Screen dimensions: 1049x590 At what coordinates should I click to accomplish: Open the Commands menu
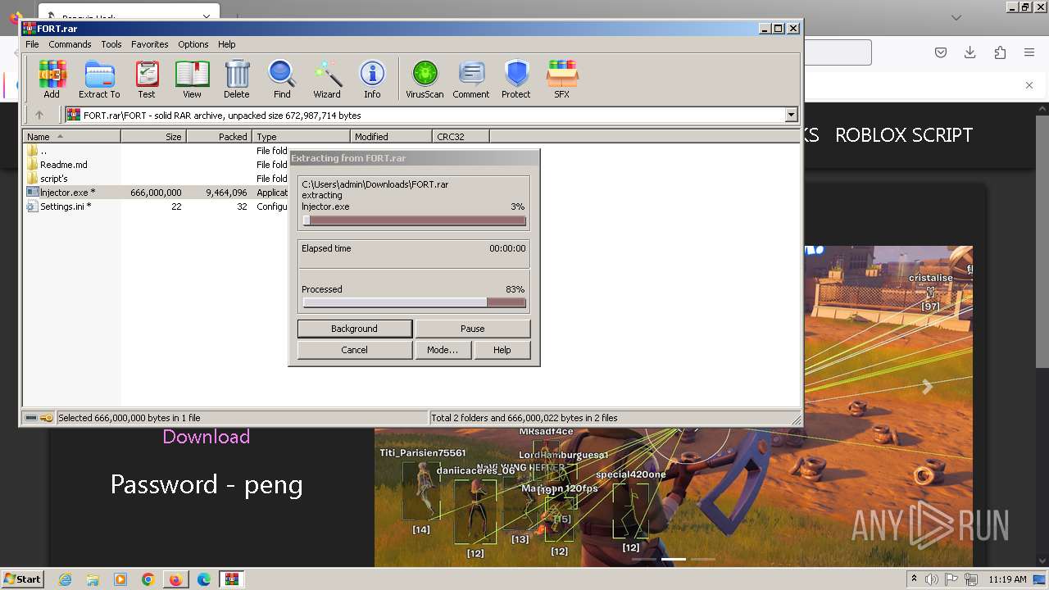(70, 44)
